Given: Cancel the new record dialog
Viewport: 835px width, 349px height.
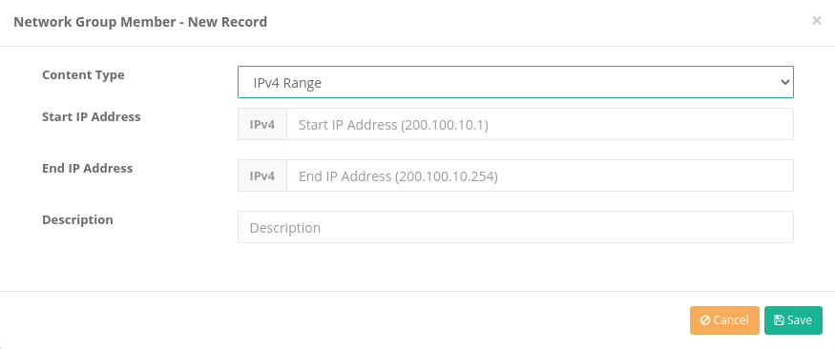Looking at the screenshot, I should (x=724, y=320).
